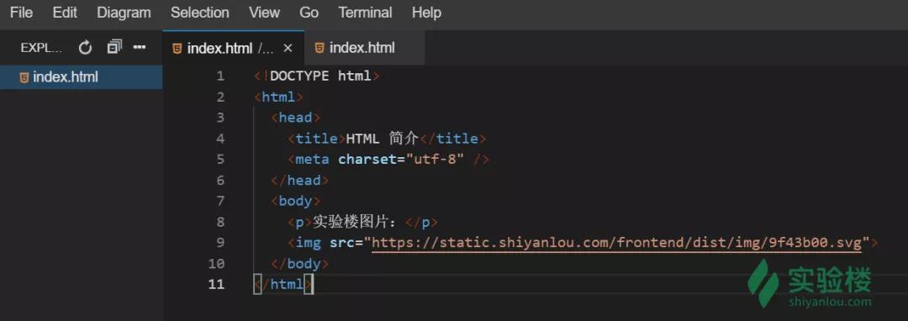
Task: Open the View menu
Action: click(x=265, y=13)
